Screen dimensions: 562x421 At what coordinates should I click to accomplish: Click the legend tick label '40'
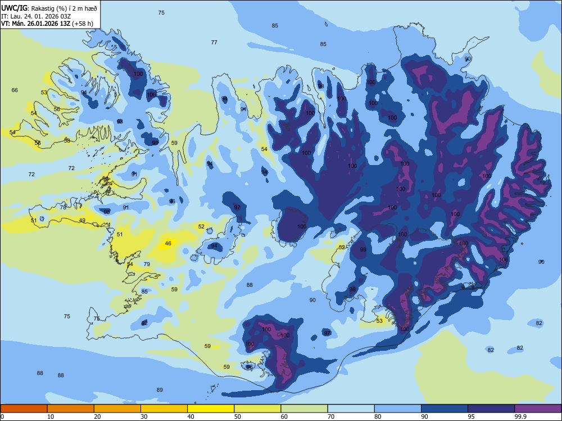[x=191, y=417]
